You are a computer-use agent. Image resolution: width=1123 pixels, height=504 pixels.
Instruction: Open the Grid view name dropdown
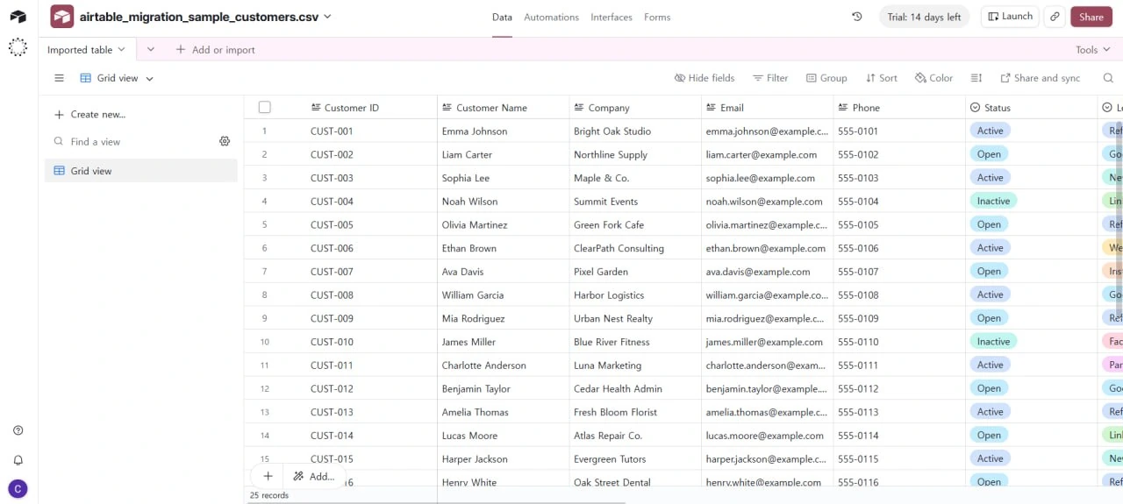pos(117,78)
